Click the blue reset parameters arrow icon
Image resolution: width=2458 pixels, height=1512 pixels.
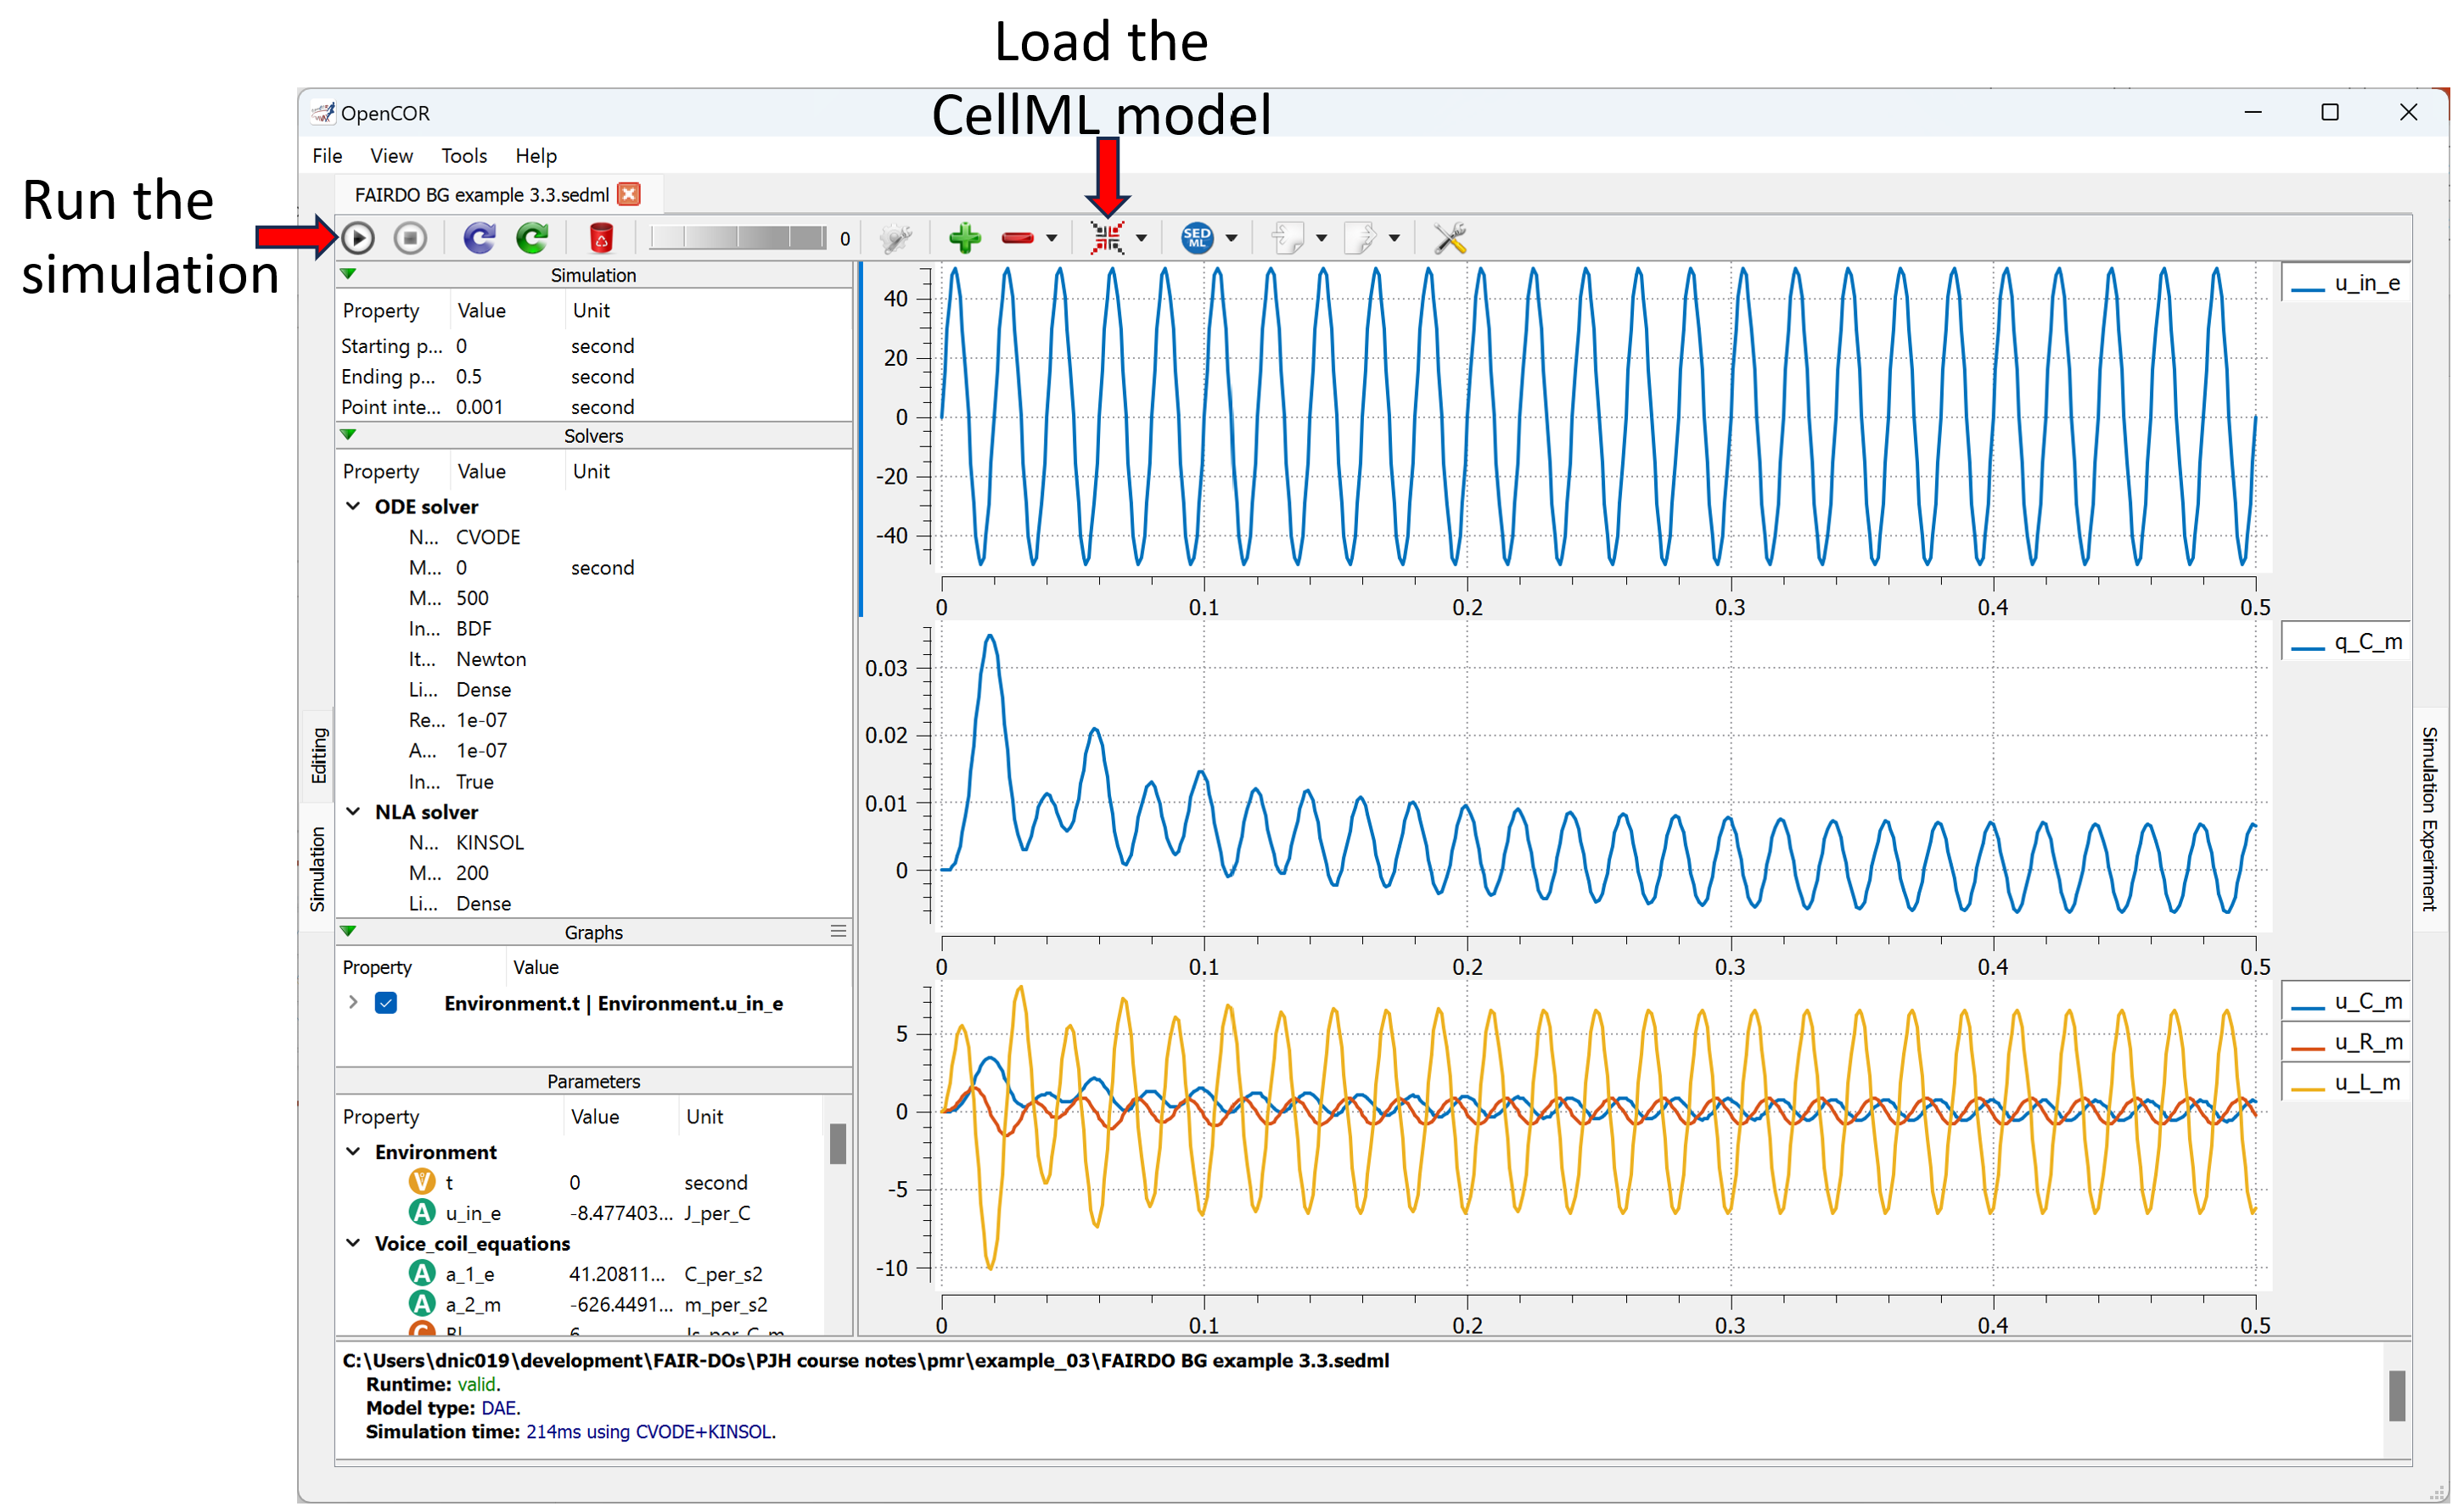click(x=479, y=238)
